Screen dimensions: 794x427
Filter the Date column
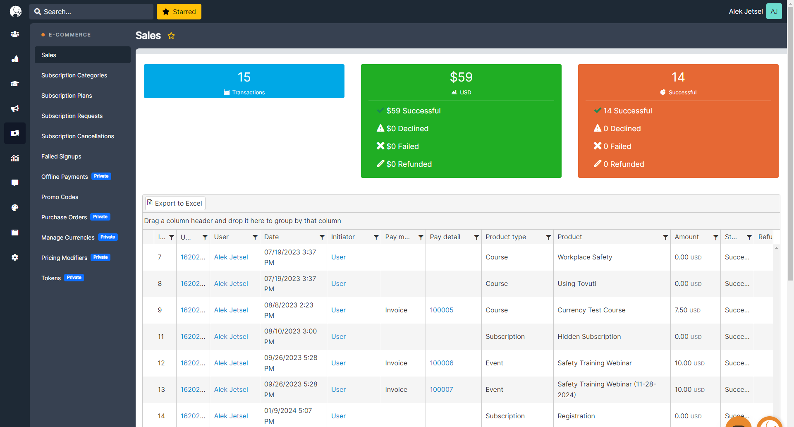pyautogui.click(x=322, y=237)
